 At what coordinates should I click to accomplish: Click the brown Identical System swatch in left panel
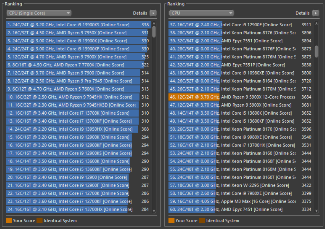pyautogui.click(x=40, y=221)
